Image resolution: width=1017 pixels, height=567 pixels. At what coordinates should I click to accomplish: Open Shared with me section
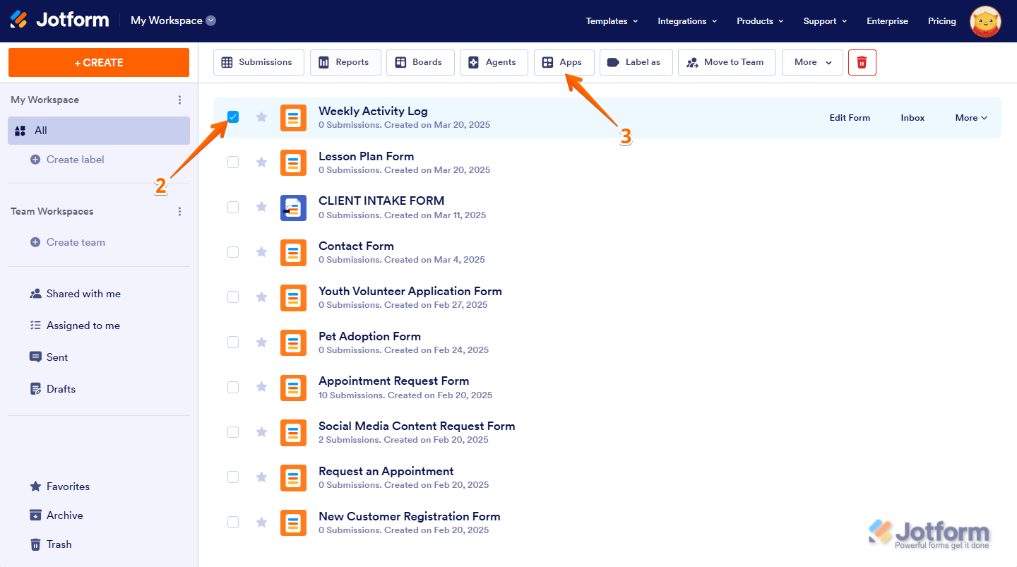[83, 294]
